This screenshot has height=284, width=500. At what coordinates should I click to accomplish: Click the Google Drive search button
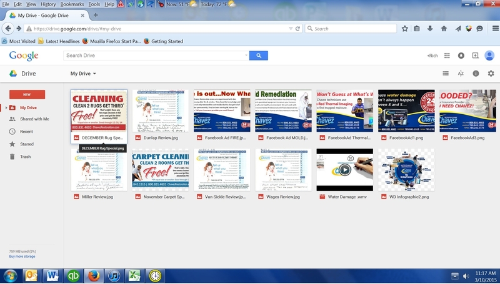259,56
